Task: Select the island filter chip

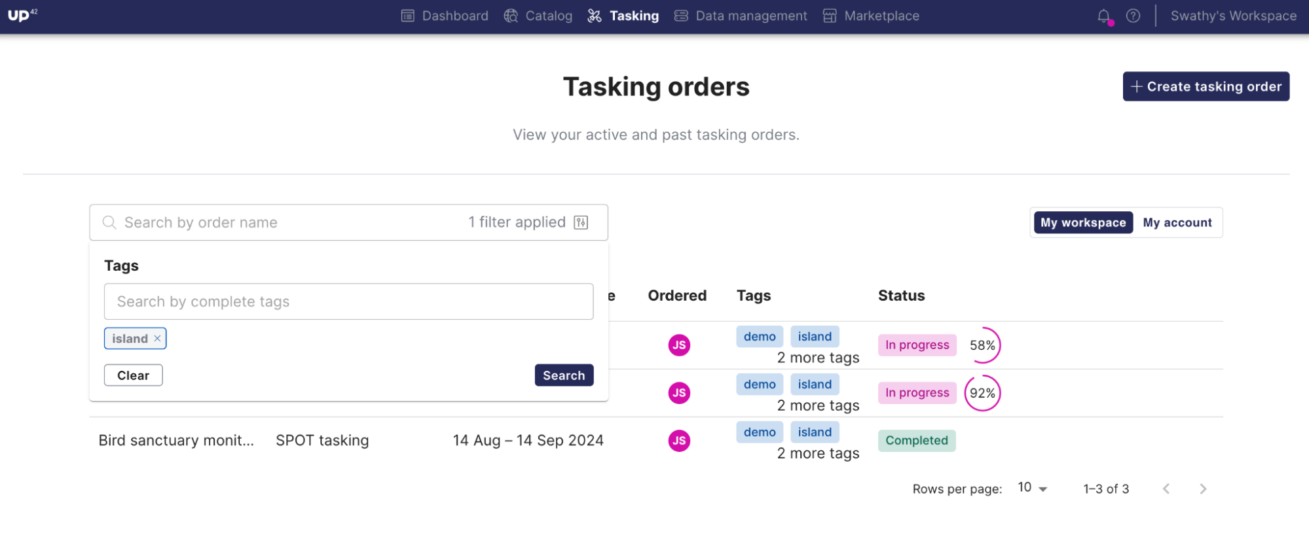Action: [x=135, y=338]
